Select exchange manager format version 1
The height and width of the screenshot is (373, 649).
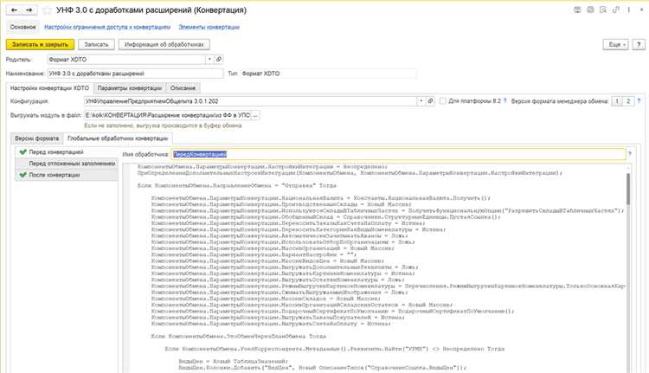pyautogui.click(x=617, y=101)
